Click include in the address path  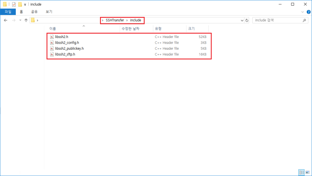point(136,20)
